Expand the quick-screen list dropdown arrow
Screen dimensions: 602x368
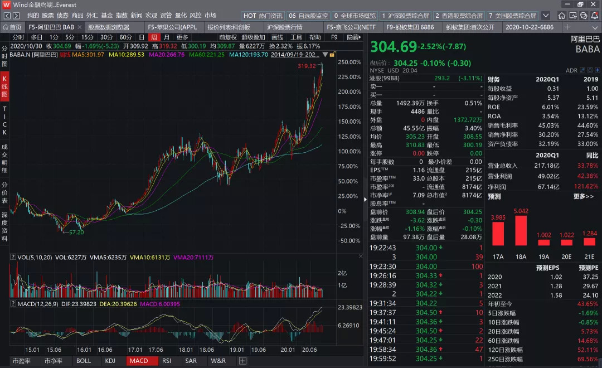[546, 16]
